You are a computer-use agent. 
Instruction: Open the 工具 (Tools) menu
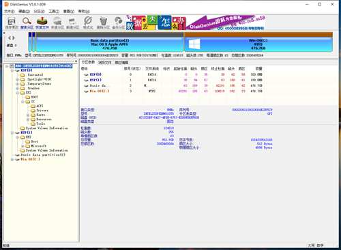coord(54,11)
